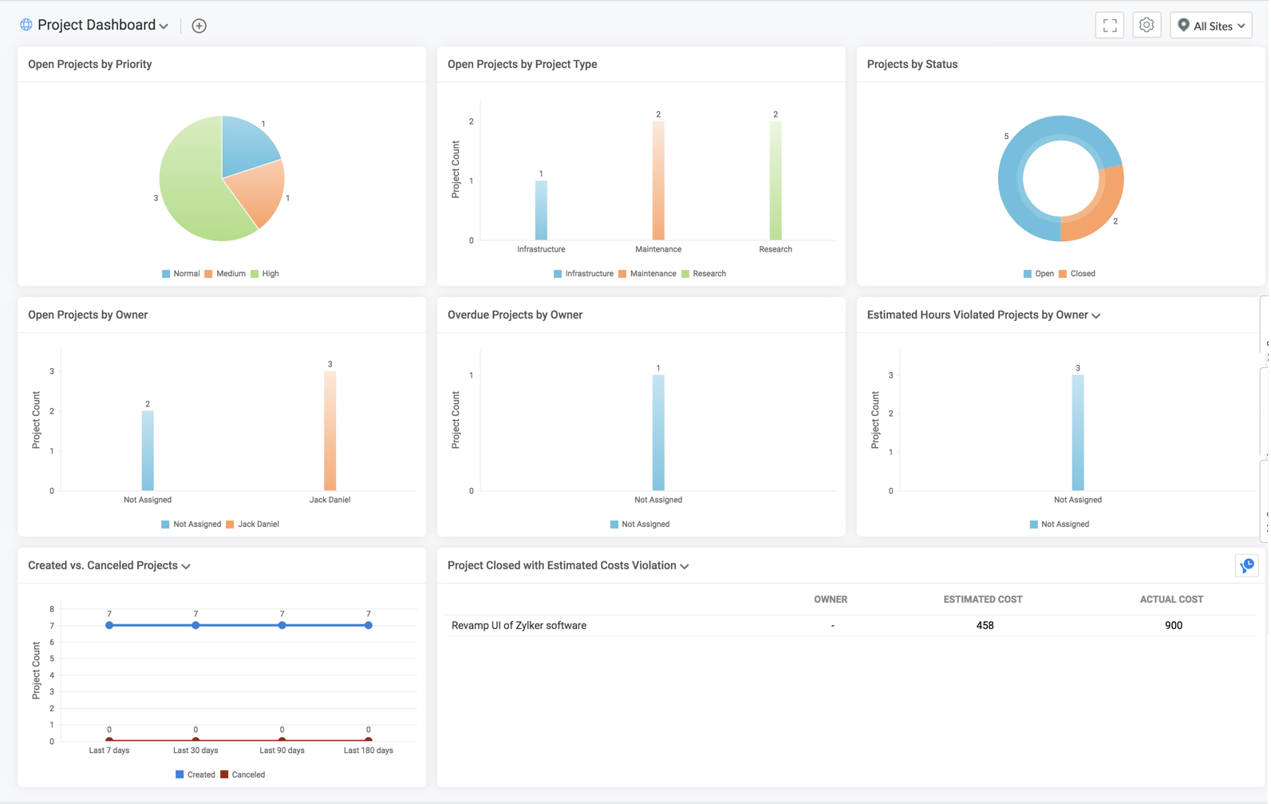Toggle the Closed legend in status chart
This screenshot has width=1271, height=804.
(x=1077, y=274)
